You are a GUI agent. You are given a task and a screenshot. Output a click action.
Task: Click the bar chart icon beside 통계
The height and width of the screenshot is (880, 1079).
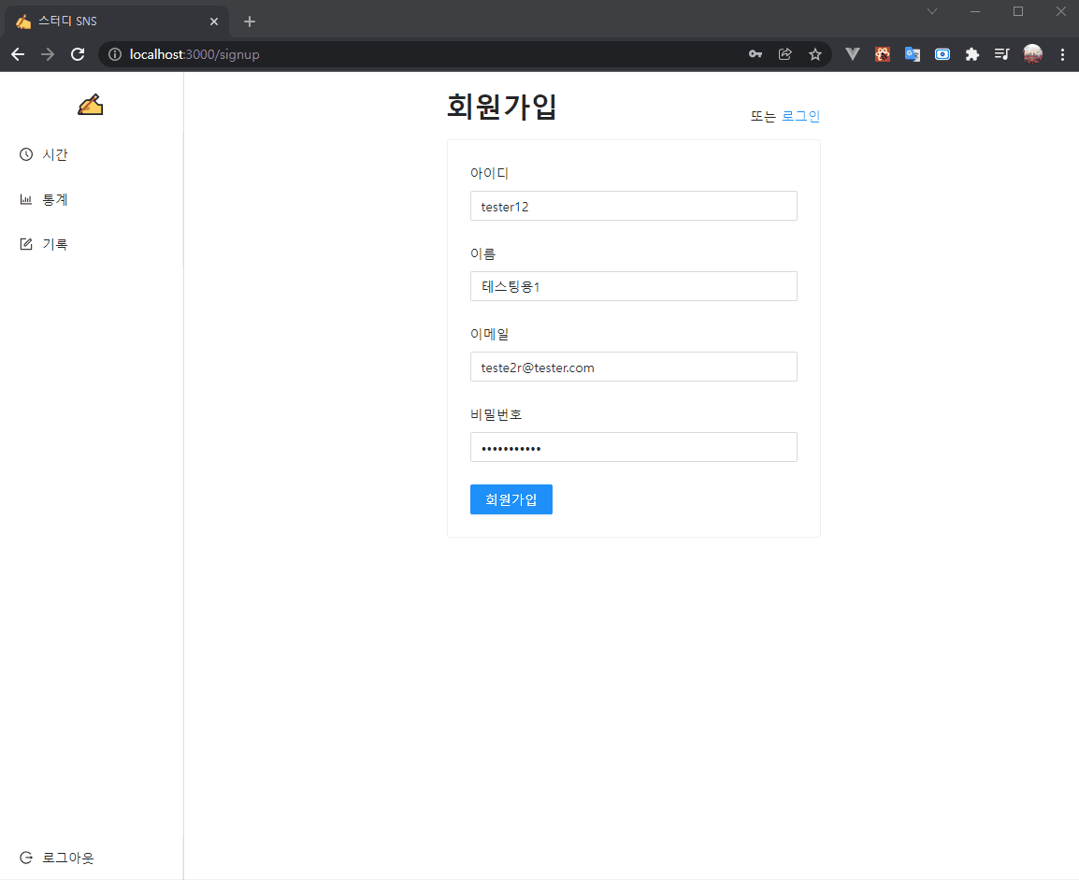coord(26,199)
